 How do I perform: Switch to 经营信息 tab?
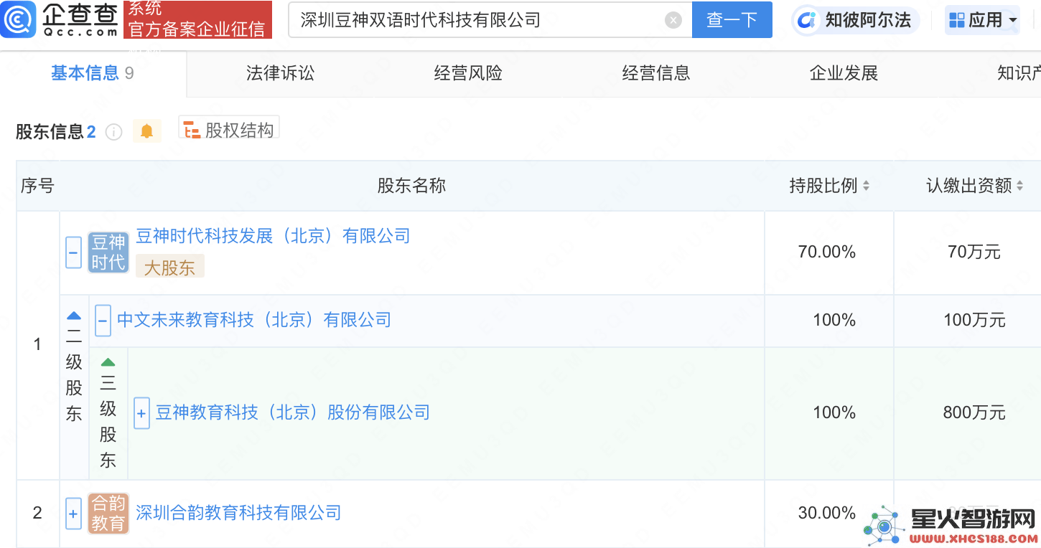point(656,73)
